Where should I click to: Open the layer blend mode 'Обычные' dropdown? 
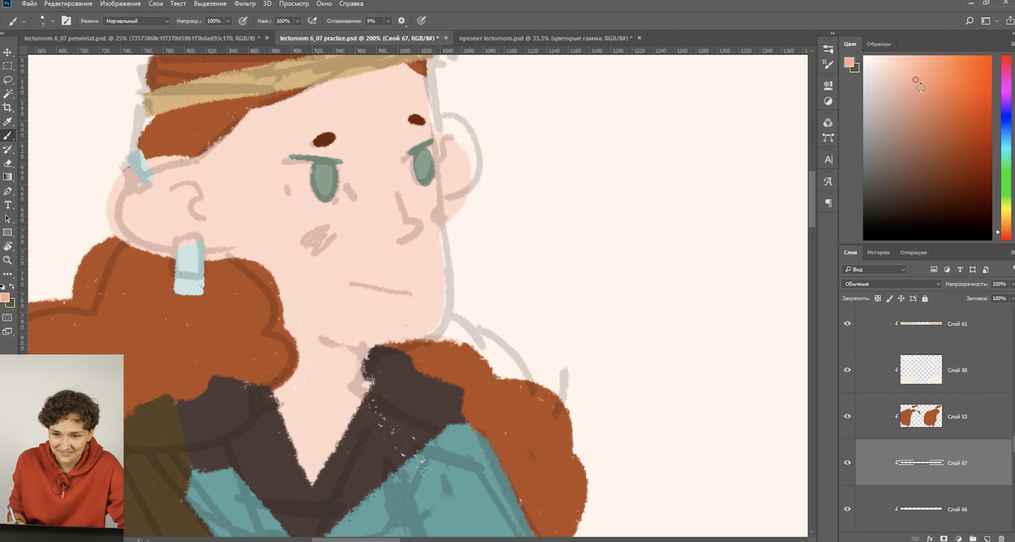pos(891,284)
